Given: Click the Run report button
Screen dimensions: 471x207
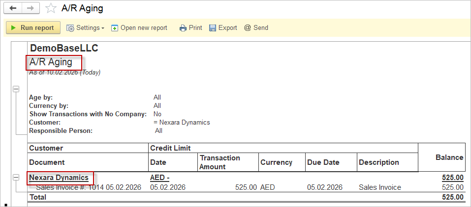Looking at the screenshot, I should click(33, 28).
